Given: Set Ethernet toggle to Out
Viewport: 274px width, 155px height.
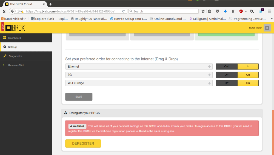Looking at the screenshot, I should click(x=227, y=66).
